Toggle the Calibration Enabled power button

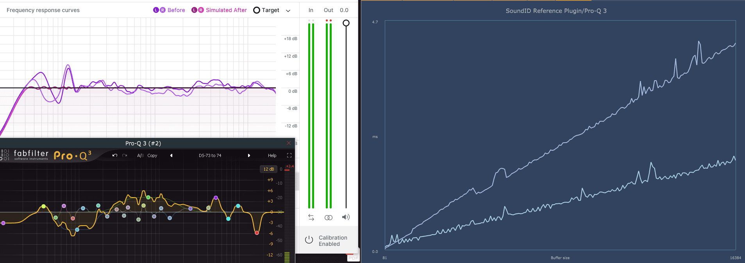309,240
